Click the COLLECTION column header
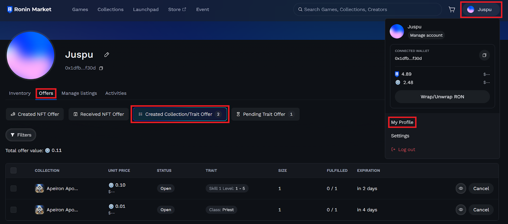 [x=47, y=170]
